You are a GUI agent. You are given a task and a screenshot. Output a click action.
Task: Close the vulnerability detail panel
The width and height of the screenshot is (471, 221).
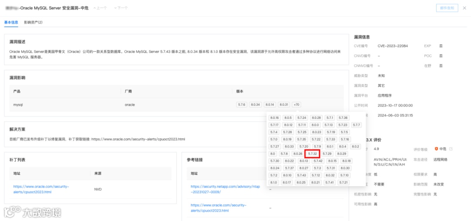point(464,8)
